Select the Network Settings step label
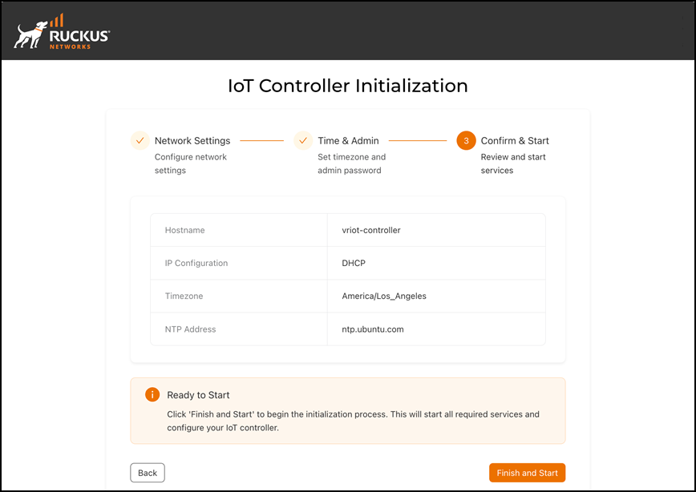Viewport: 696px width, 492px height. click(x=192, y=141)
